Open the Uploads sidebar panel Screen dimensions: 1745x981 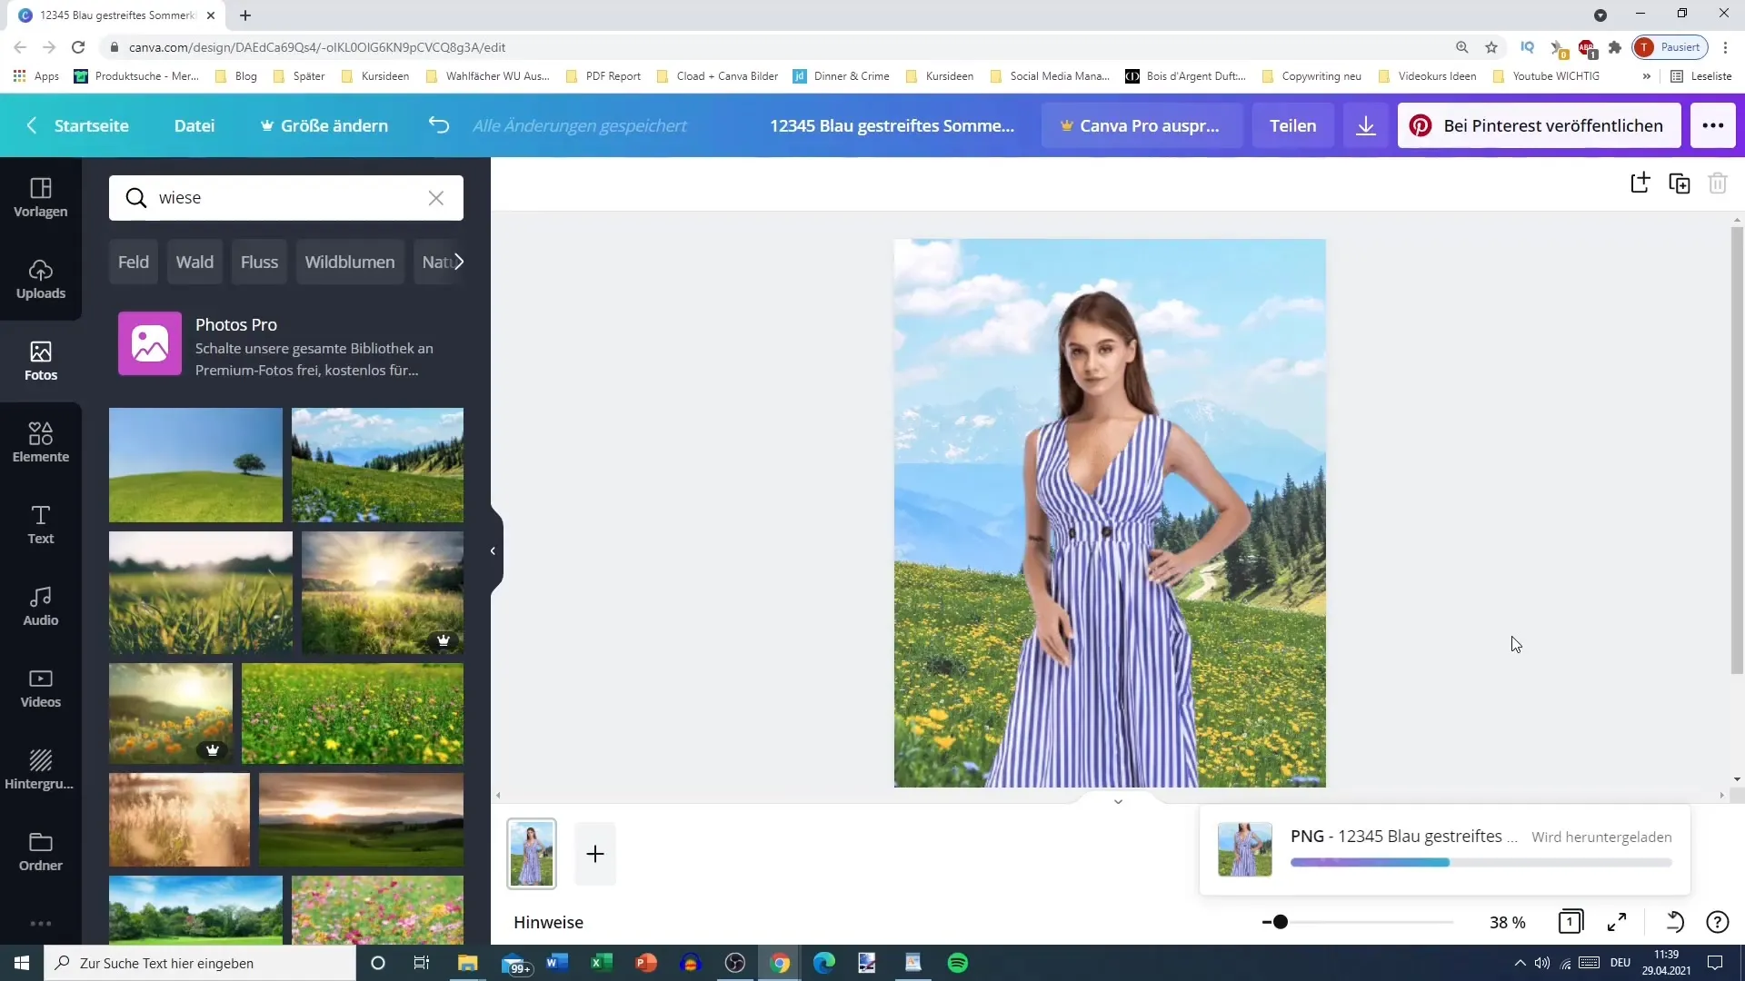click(x=41, y=279)
